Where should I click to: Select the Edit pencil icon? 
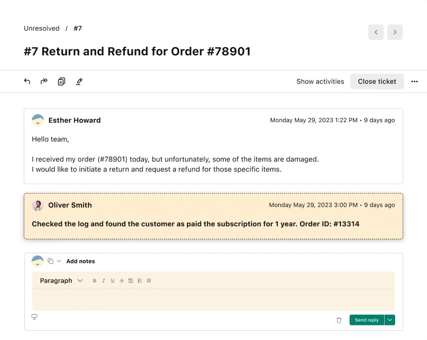click(79, 81)
